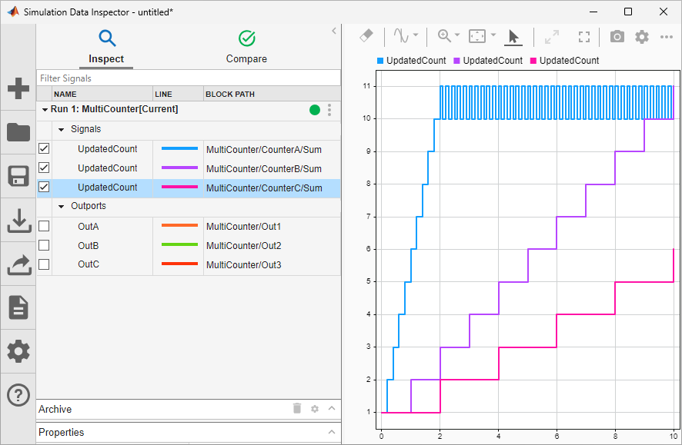Export the run using the sidebar share icon
The width and height of the screenshot is (682, 445).
point(18,261)
